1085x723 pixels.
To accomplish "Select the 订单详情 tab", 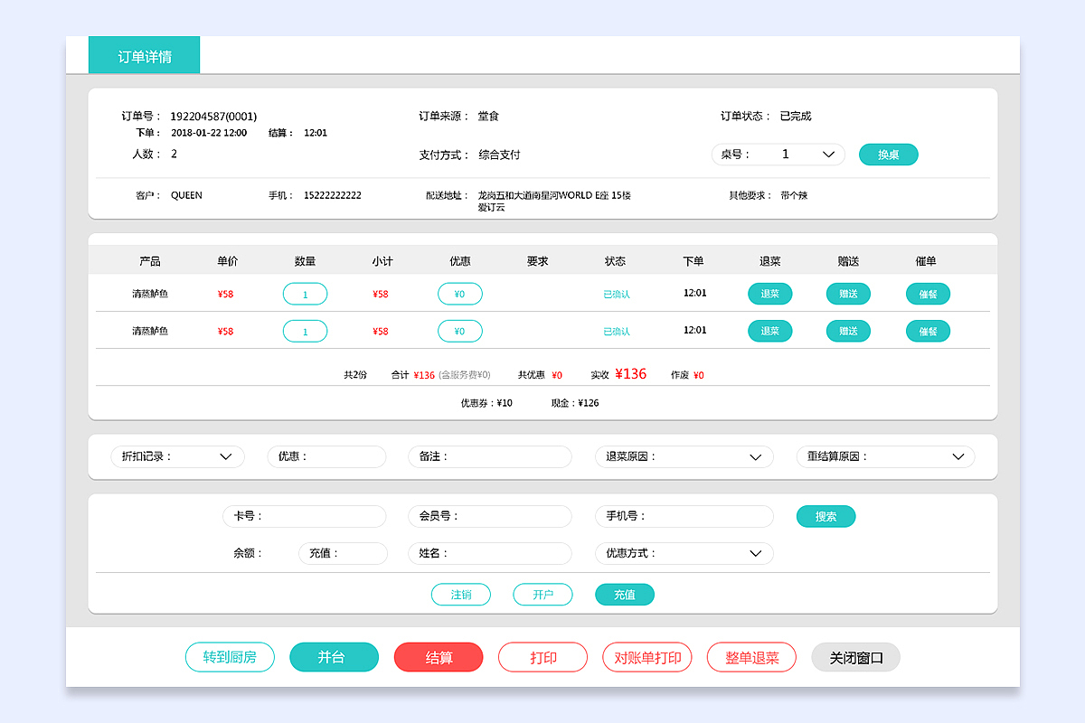I will (x=144, y=55).
